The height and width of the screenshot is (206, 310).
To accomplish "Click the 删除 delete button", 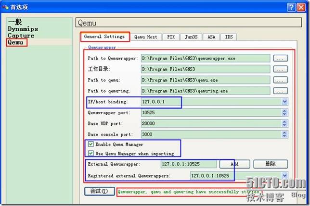I will coord(271,164).
